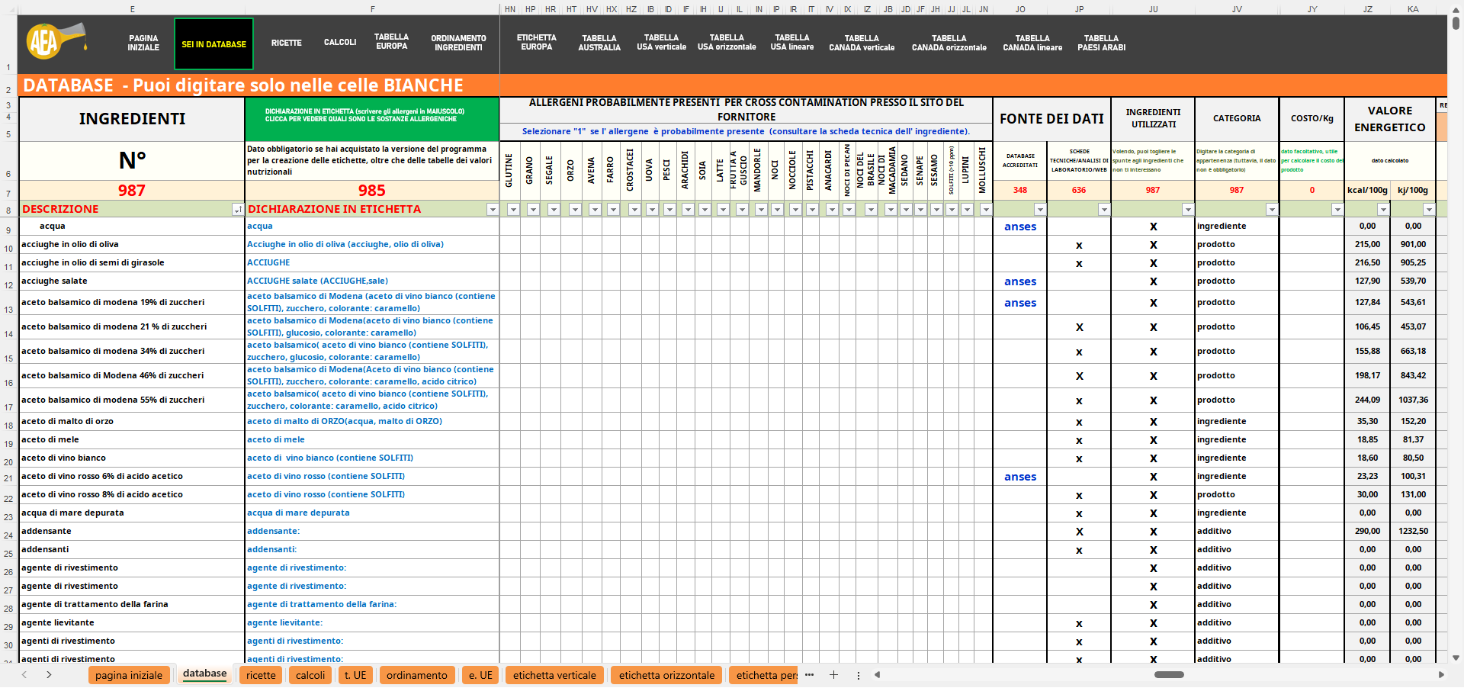Open INGREDIENTI UTILIZZATI filter dropdown
Image resolution: width=1464 pixels, height=688 pixels.
tap(1188, 210)
